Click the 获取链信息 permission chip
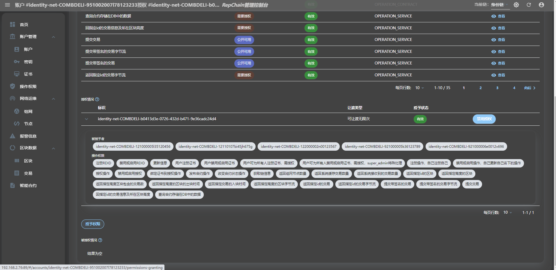 point(262,174)
